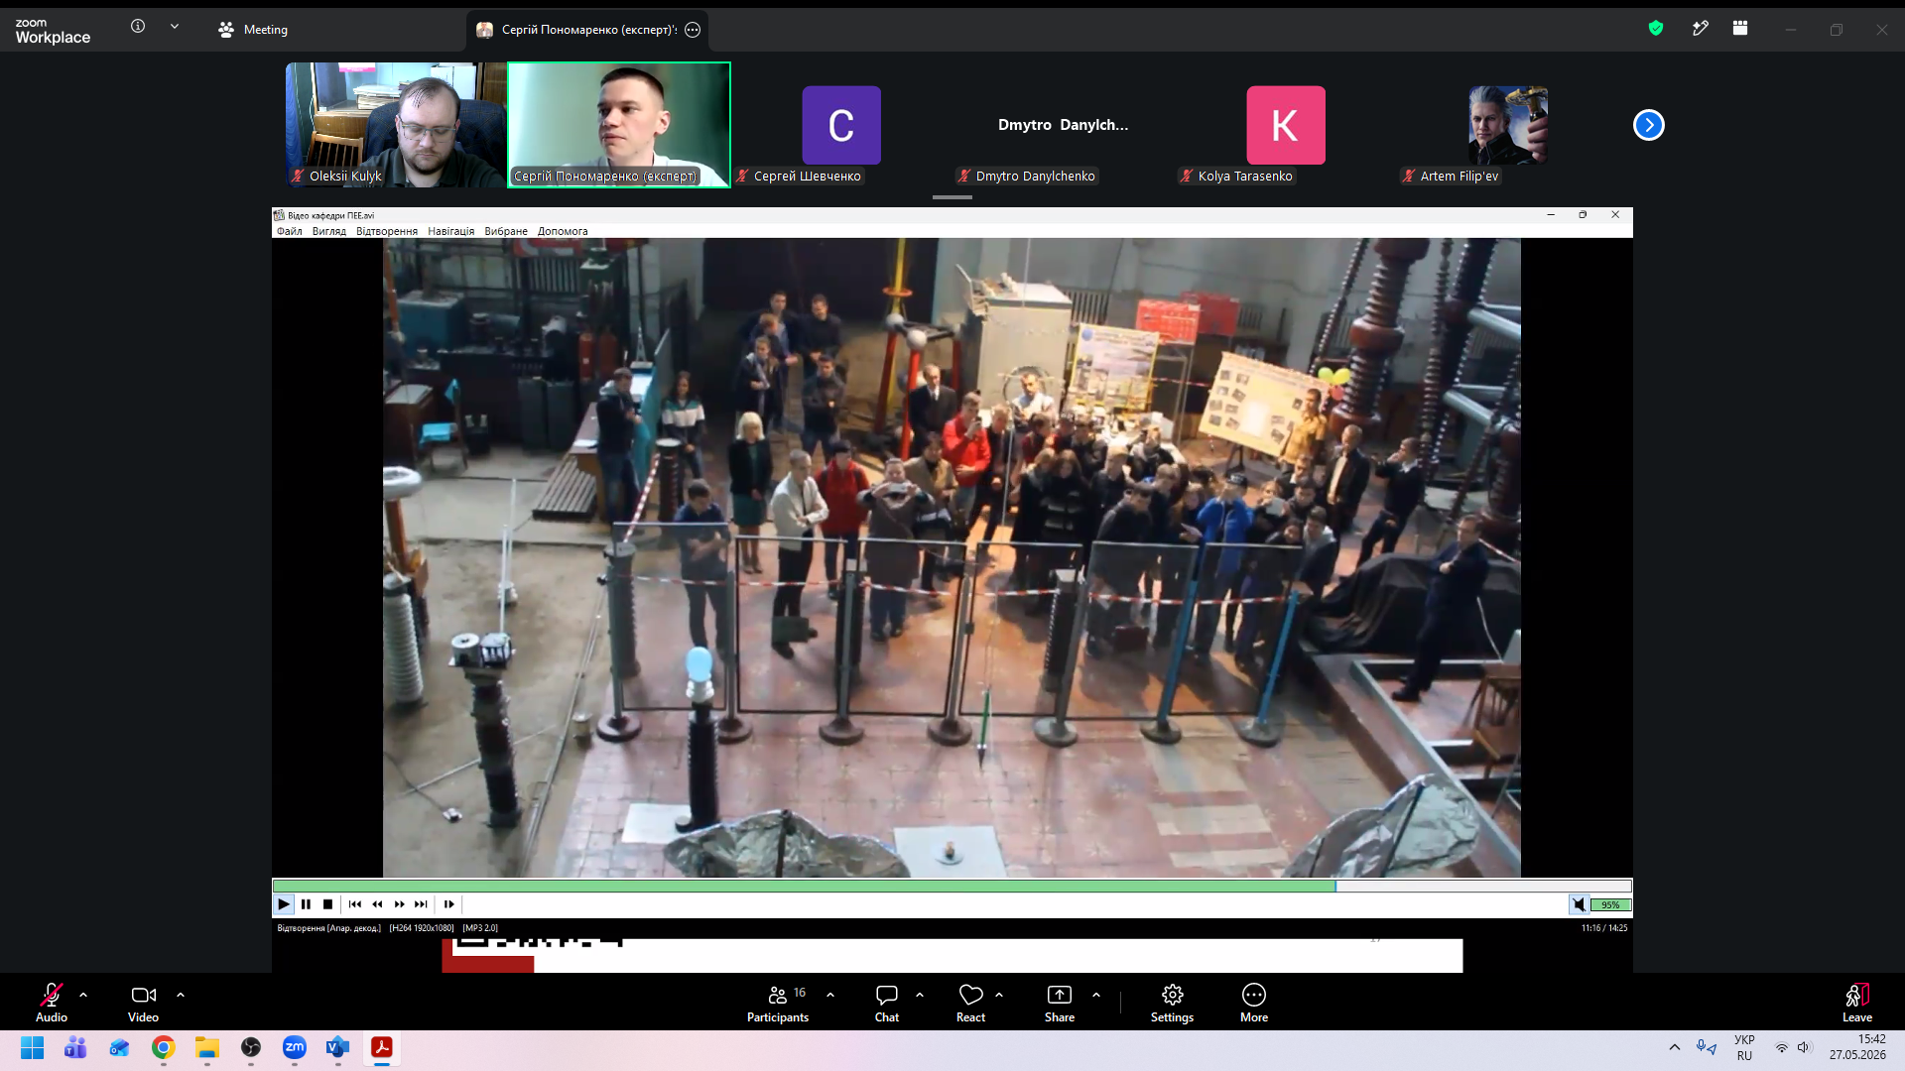Viewport: 1905px width, 1071px height.
Task: Expand Share options arrow
Action: [1096, 995]
